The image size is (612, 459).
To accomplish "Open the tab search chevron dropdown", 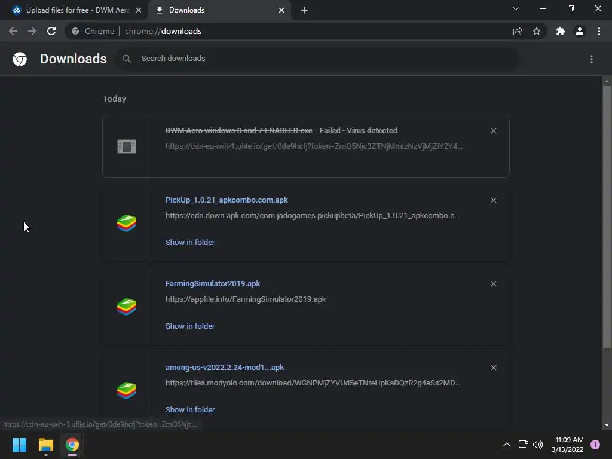I will point(516,8).
